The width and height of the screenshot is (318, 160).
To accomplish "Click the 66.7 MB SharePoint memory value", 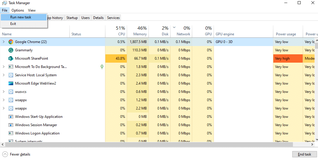I will point(138,58).
